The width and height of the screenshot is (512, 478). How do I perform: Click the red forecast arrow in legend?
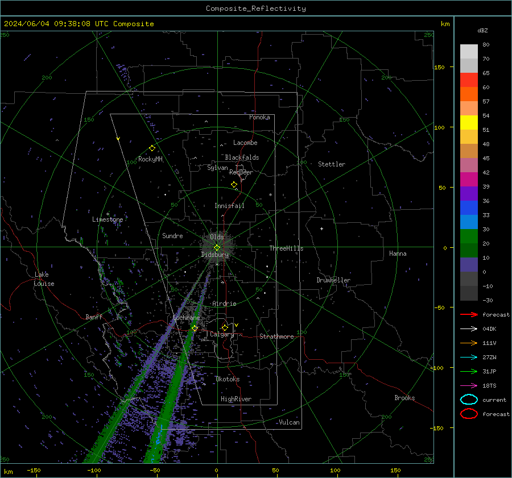[469, 314]
